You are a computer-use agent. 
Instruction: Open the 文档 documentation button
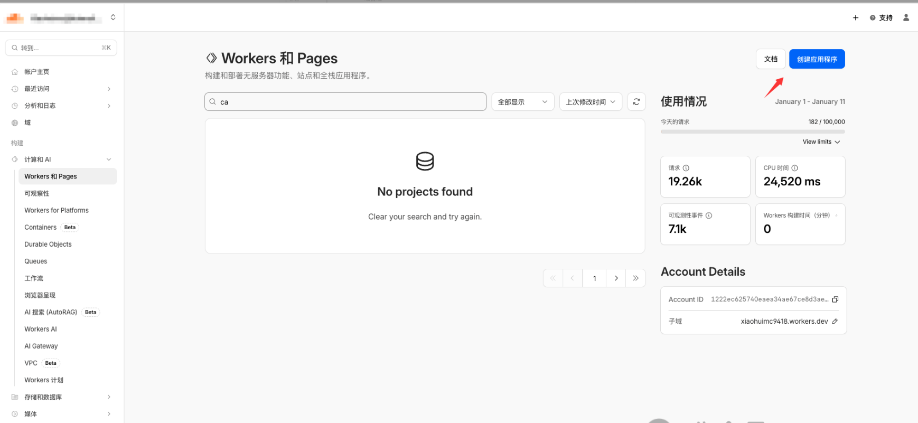pos(771,59)
